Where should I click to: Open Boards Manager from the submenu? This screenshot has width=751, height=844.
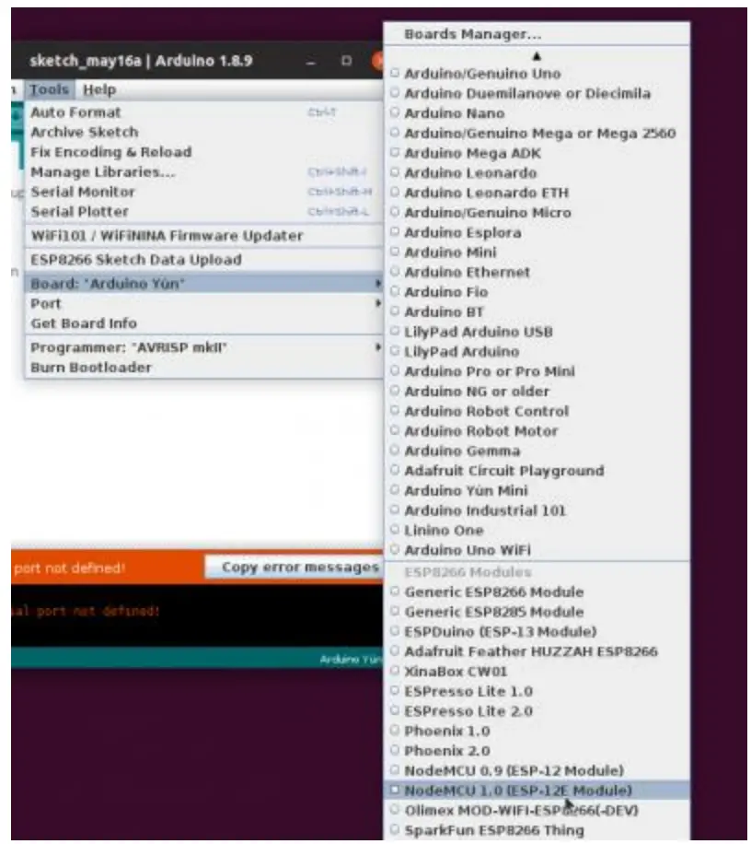click(x=537, y=34)
